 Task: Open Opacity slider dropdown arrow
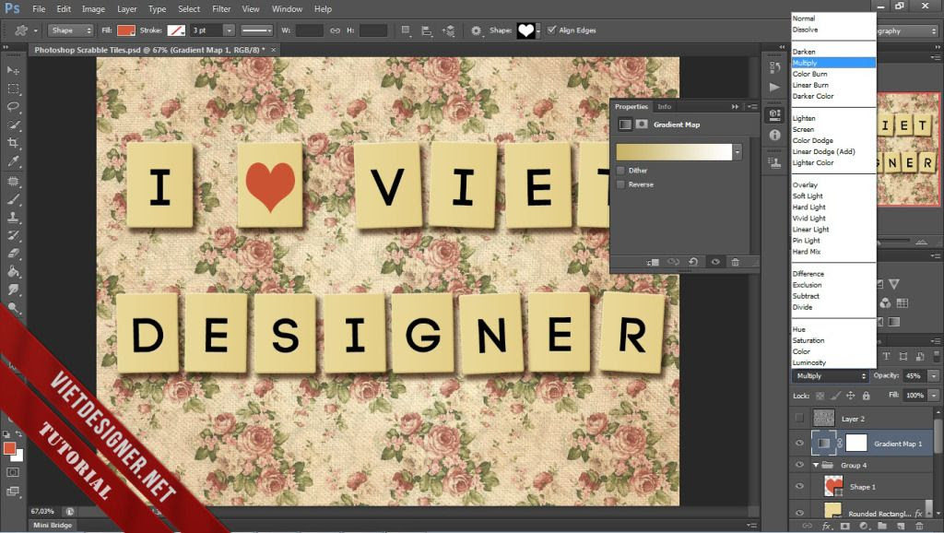coord(933,376)
